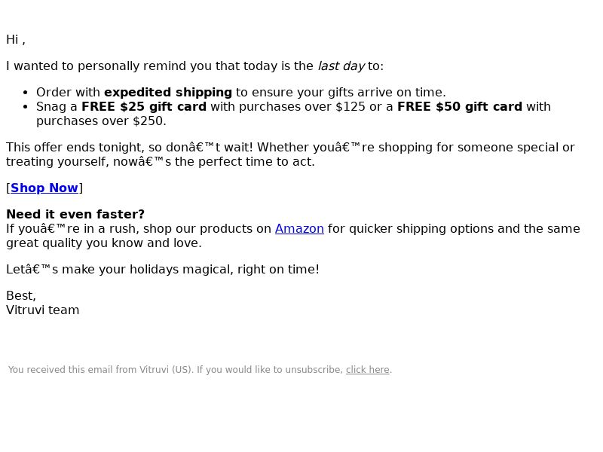Click the unsubscribe 'click here' link
603x452 pixels.
pyautogui.click(x=368, y=370)
